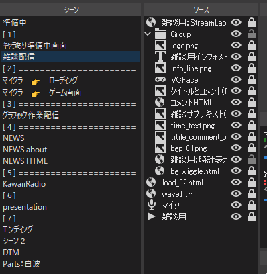Toggle padlock for VCFace source
The image size is (267, 274).
coord(252,79)
